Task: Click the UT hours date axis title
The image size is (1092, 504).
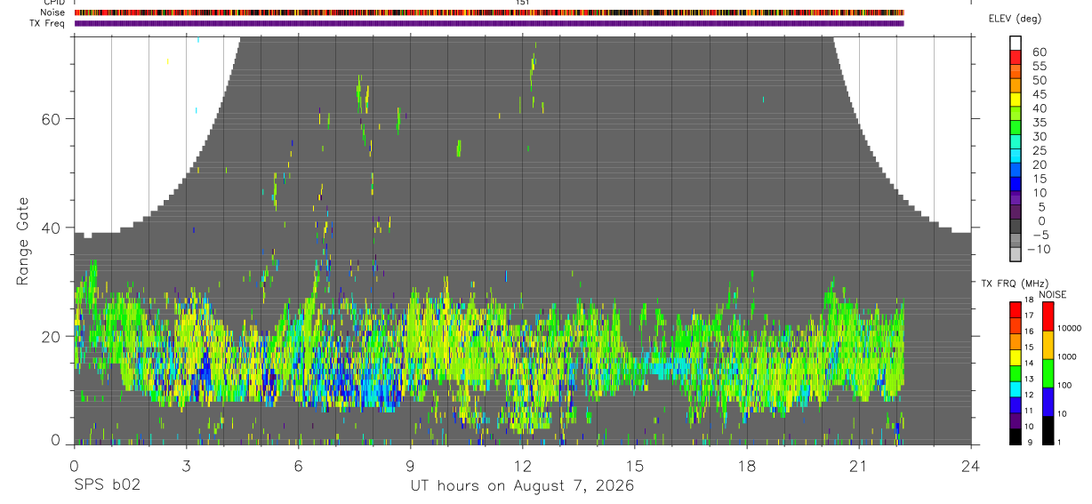Action: [x=522, y=486]
